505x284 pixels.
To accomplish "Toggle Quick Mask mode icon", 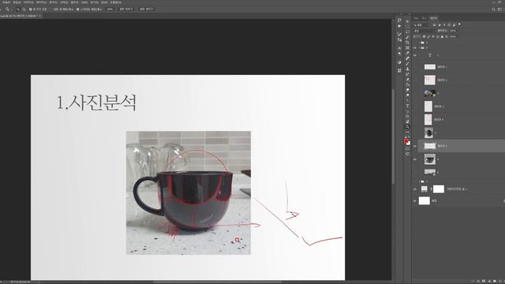I will pos(407,149).
